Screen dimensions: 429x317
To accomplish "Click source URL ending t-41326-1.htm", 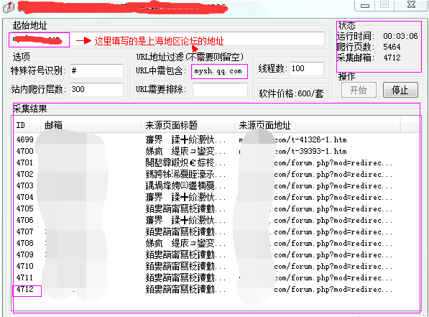I will [292, 140].
